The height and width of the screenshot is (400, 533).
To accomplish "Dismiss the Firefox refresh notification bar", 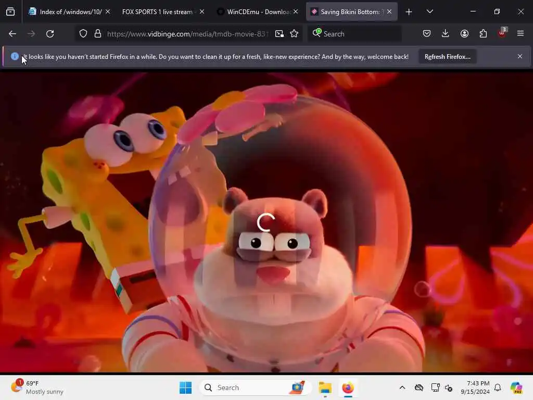I will (520, 56).
